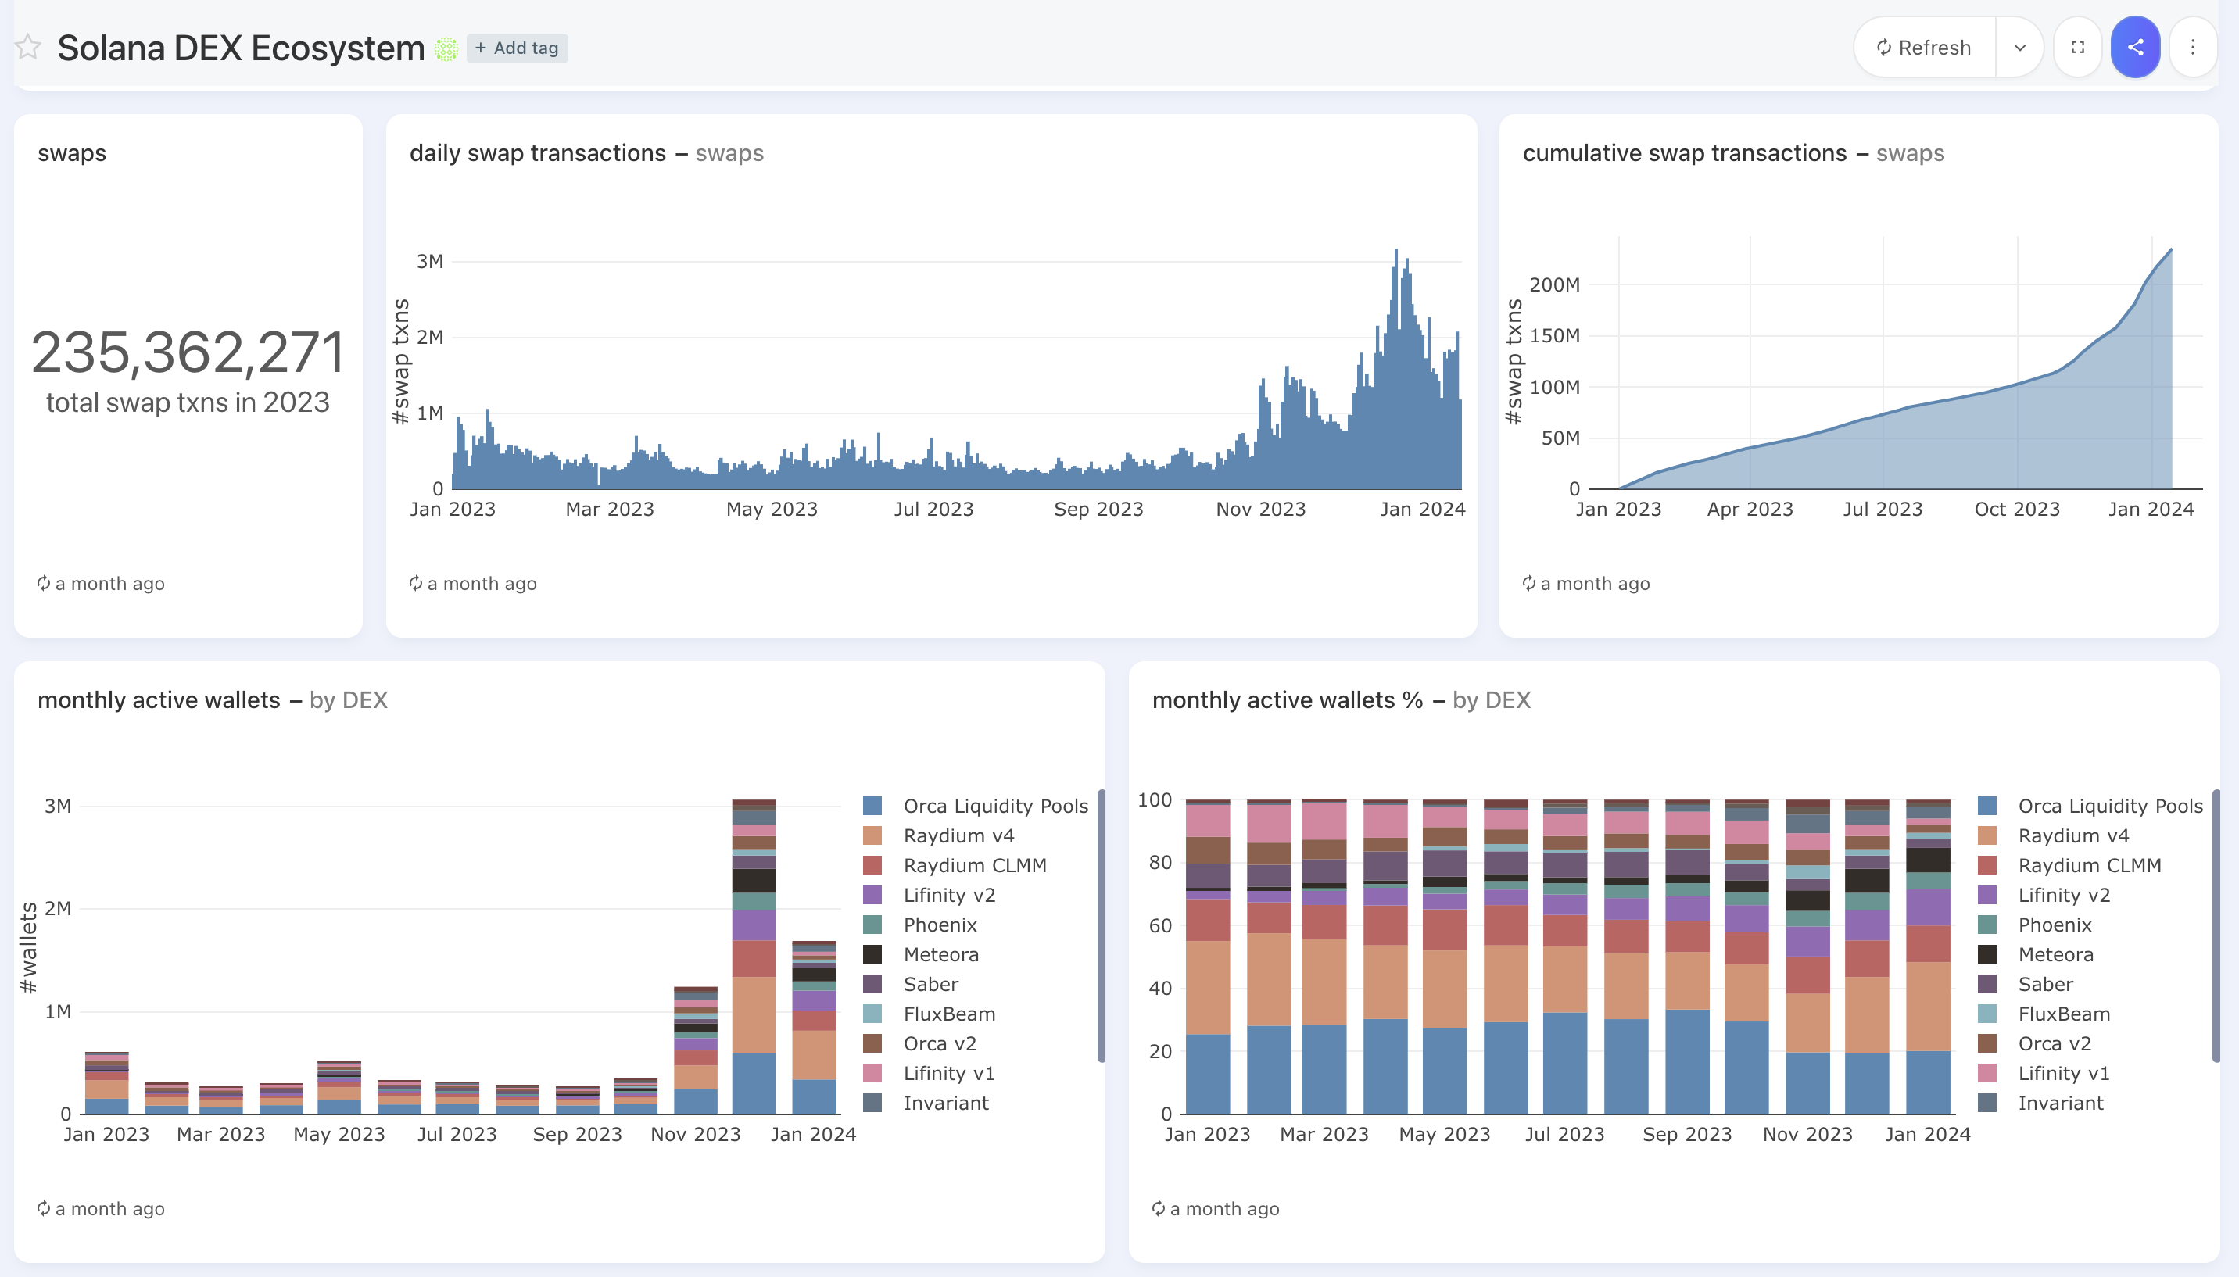Open fullscreen mode with the expand icon
The width and height of the screenshot is (2239, 1277).
(x=2076, y=48)
